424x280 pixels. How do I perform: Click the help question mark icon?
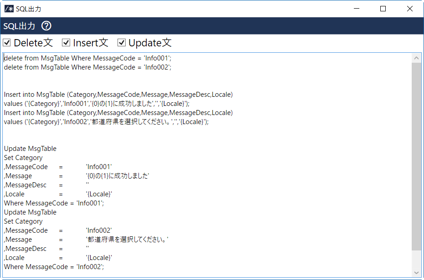46,26
